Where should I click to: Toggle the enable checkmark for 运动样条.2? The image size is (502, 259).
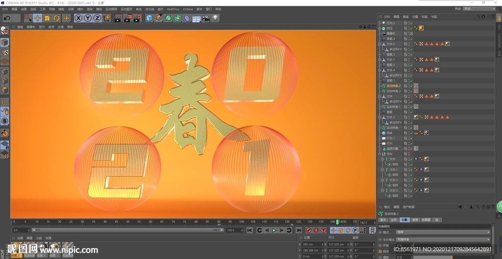click(411, 86)
